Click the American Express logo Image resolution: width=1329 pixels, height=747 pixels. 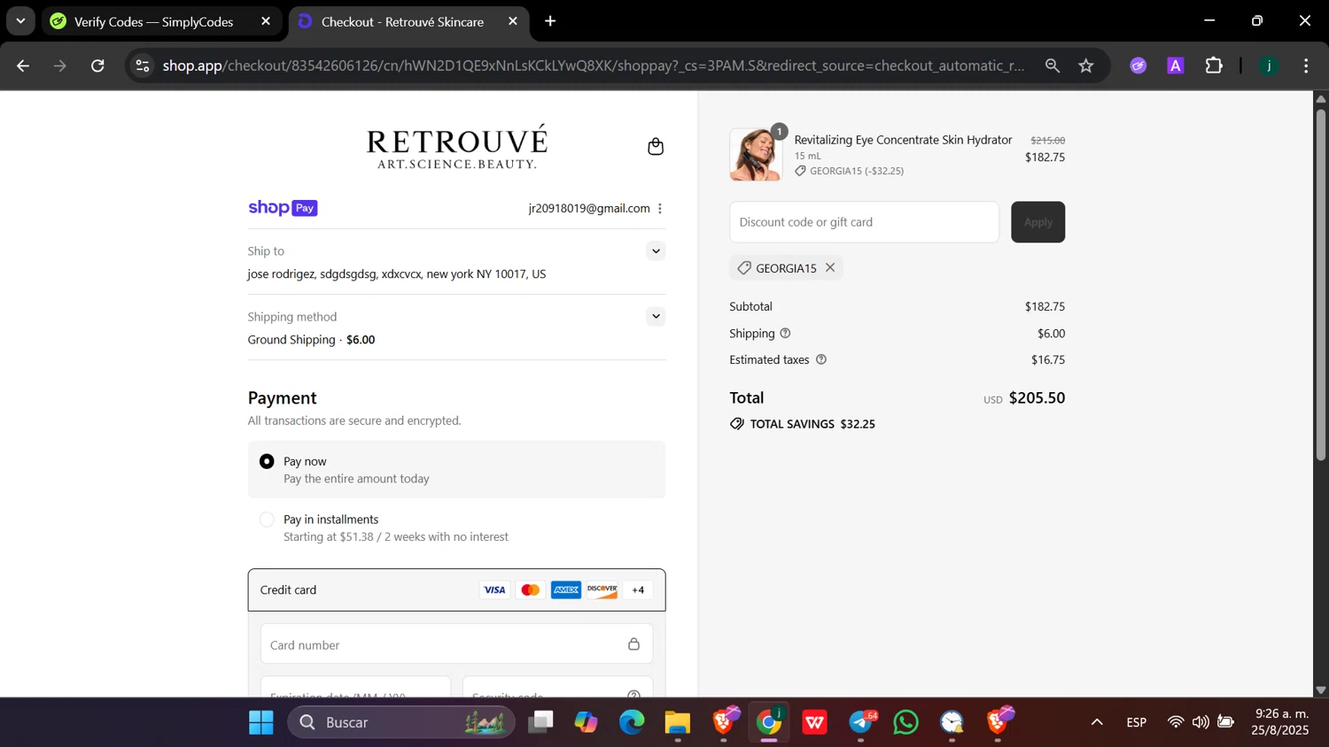[566, 590]
